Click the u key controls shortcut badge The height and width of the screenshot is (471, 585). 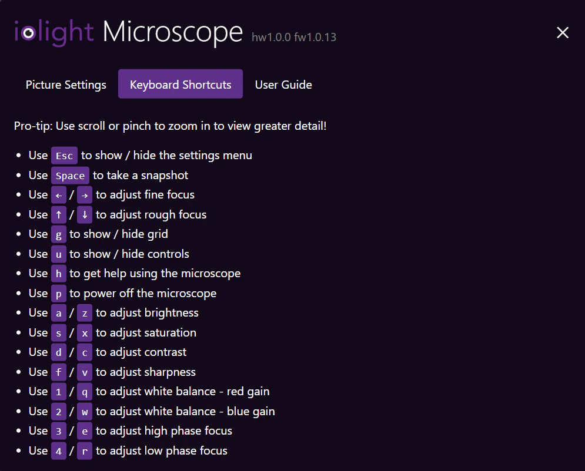pos(58,254)
